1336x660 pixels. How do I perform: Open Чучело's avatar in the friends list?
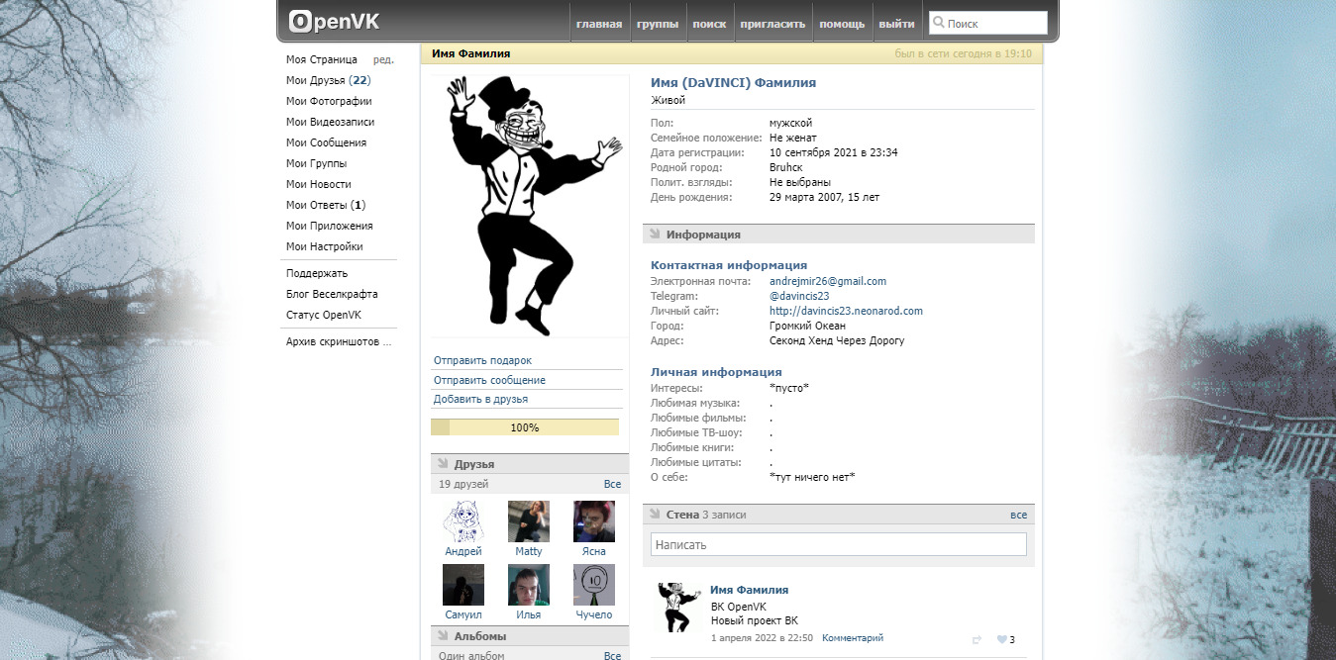[594, 585]
